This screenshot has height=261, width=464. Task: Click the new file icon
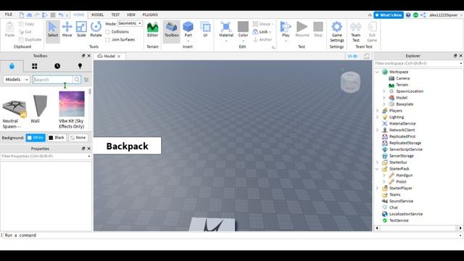22,14
